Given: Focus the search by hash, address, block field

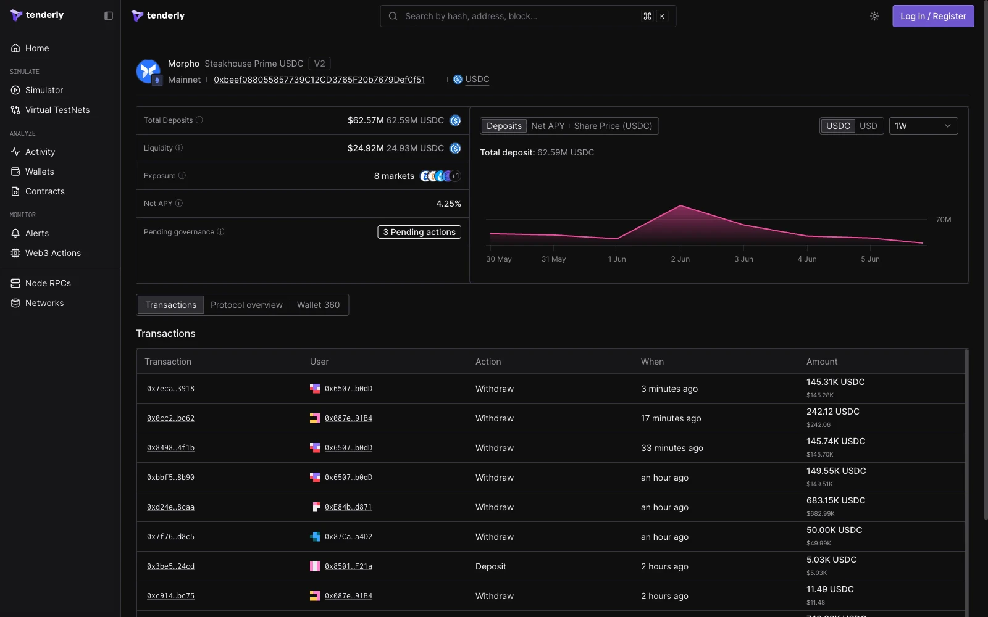Looking at the screenshot, I should (528, 16).
